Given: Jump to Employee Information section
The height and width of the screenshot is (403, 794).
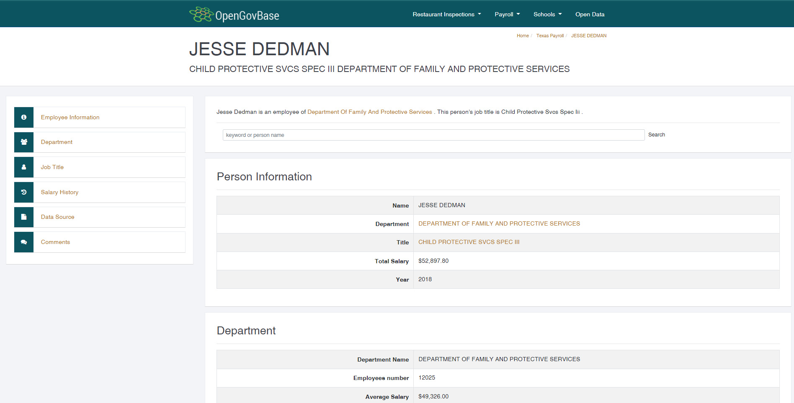Looking at the screenshot, I should pos(70,117).
